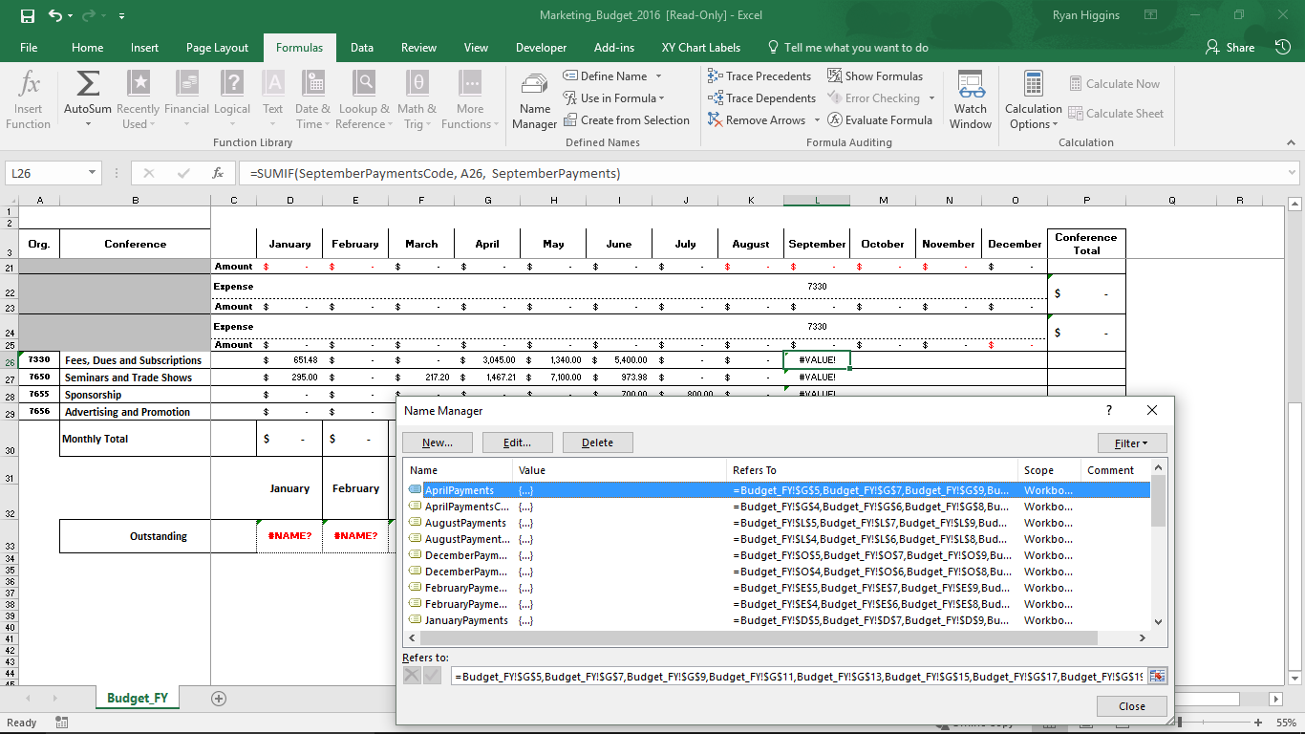Switch to the Home tab
Screen dimensions: 1305x734
tap(87, 48)
